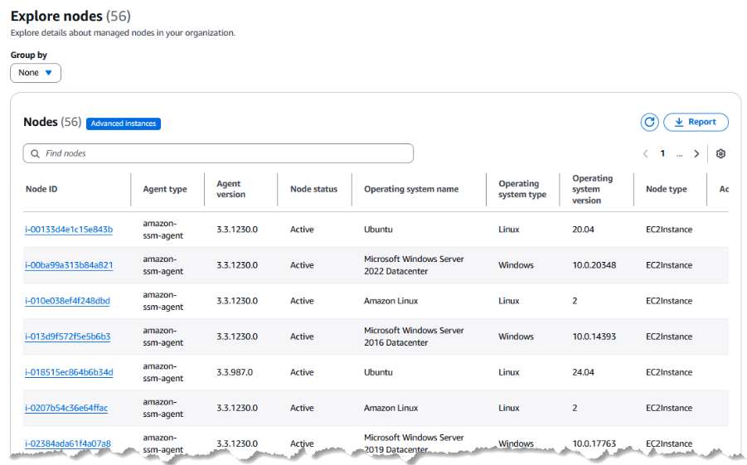The image size is (747, 465).
Task: Click Windows type in i-013d9f572f5e5b6b3 row
Action: (x=516, y=337)
